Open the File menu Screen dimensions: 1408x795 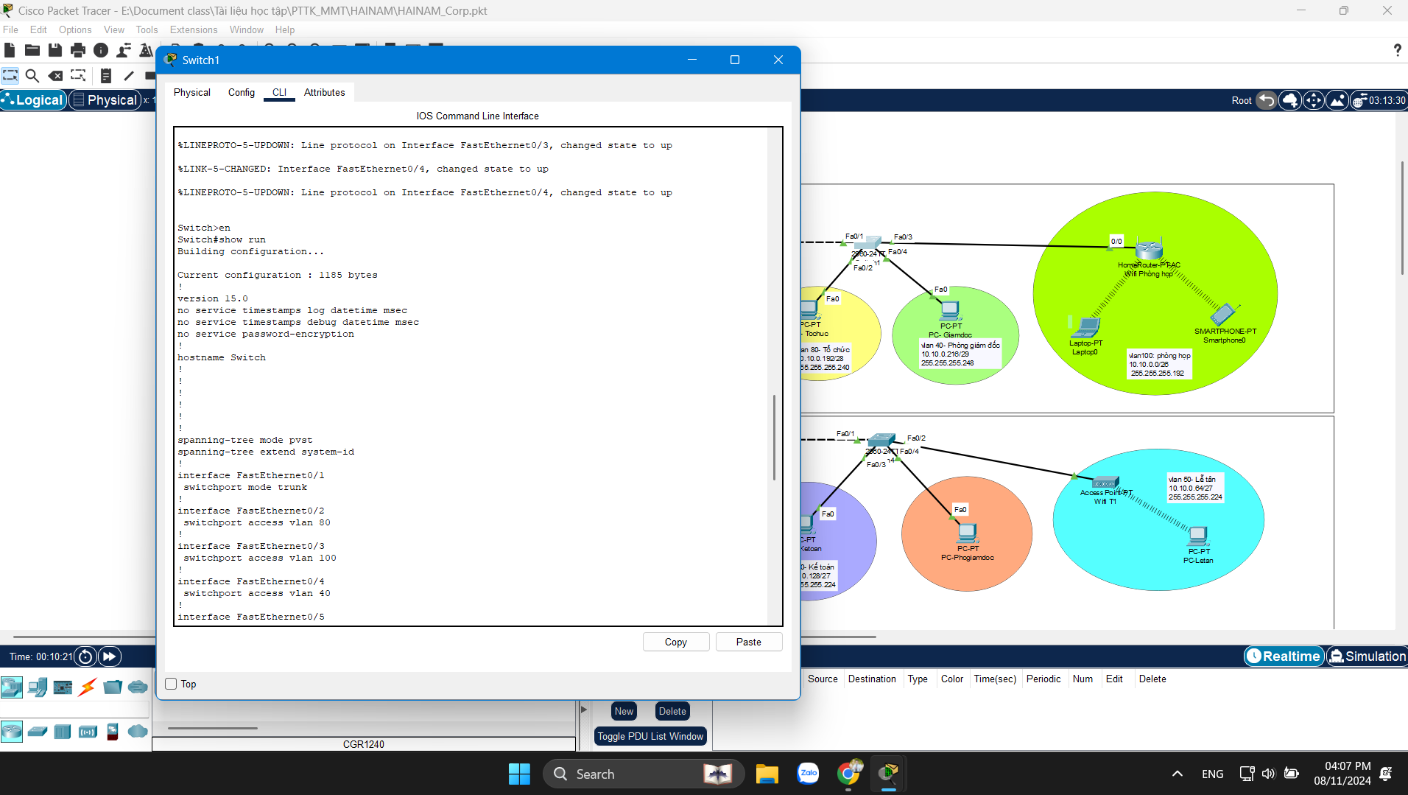[x=11, y=29]
